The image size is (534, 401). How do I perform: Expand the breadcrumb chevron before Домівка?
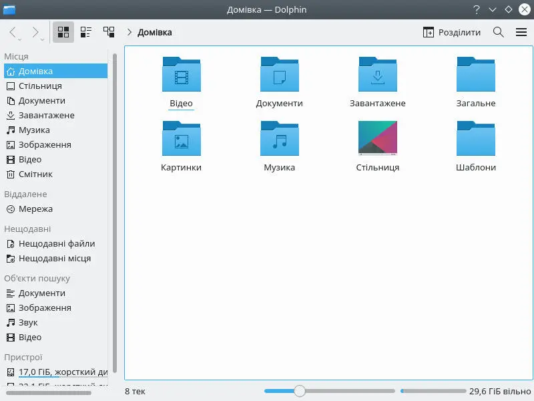129,32
